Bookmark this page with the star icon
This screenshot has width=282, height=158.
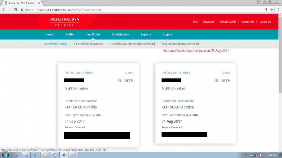click(271, 10)
